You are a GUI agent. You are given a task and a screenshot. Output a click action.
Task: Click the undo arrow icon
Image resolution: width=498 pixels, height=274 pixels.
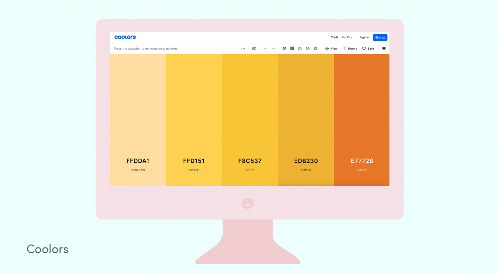coord(265,49)
